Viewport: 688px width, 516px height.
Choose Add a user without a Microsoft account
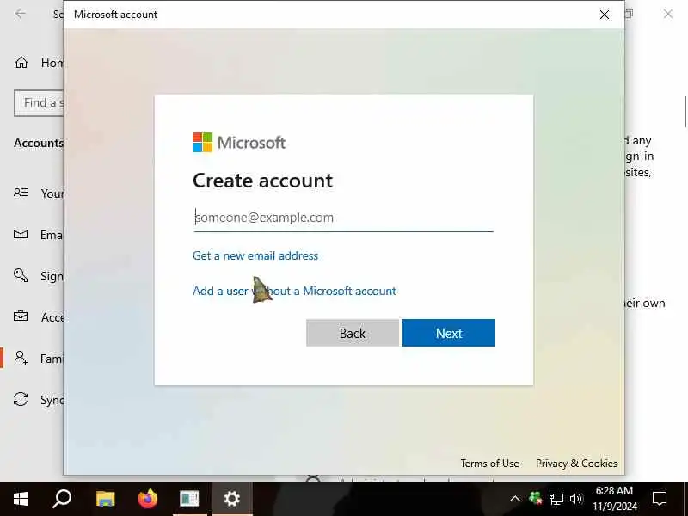pos(294,291)
